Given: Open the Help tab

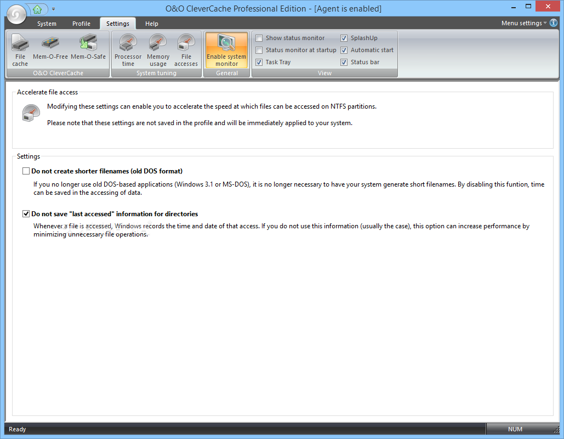Looking at the screenshot, I should point(152,24).
